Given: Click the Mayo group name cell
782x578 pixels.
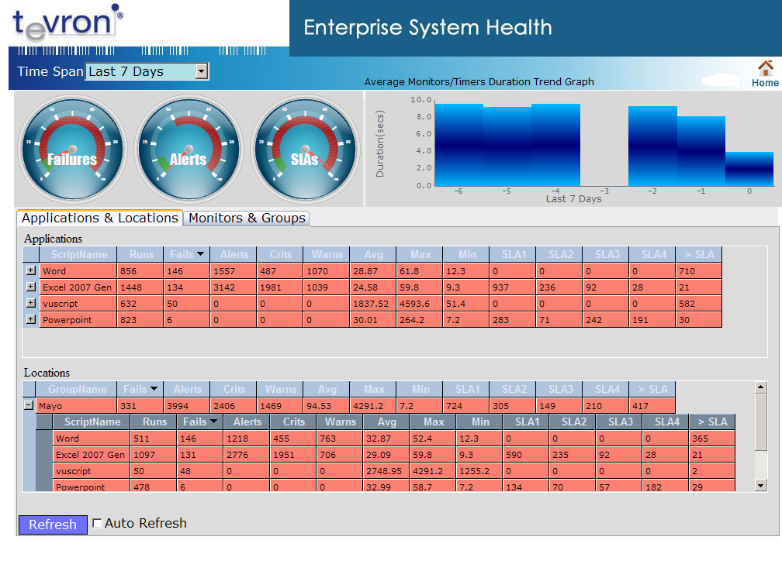Looking at the screenshot, I should click(x=76, y=405).
